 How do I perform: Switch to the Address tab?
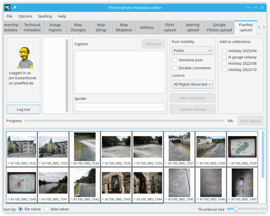(147, 27)
